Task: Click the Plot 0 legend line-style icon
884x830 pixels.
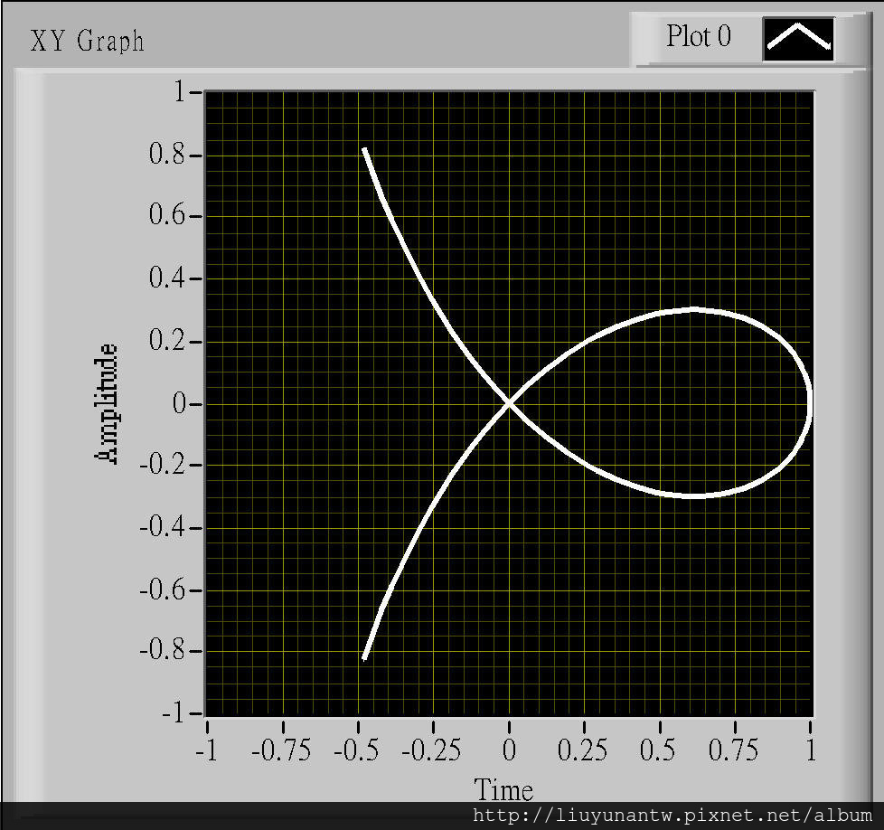Action: coord(798,39)
